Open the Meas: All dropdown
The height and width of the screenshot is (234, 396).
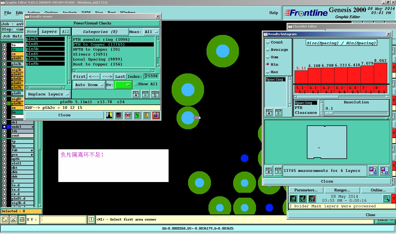[151, 32]
